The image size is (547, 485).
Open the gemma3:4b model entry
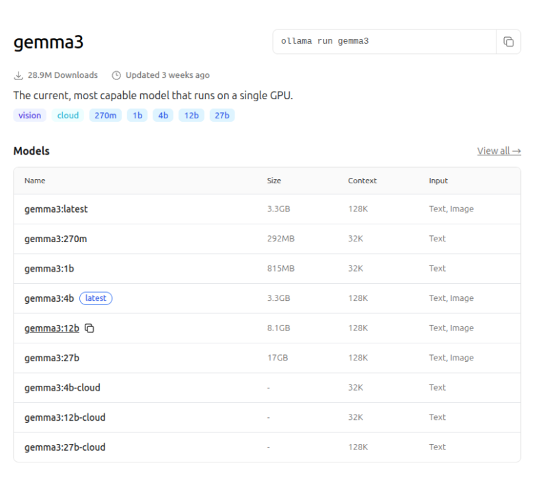[49, 298]
